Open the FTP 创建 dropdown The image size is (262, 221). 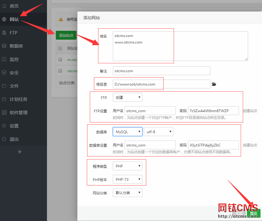click(x=127, y=97)
